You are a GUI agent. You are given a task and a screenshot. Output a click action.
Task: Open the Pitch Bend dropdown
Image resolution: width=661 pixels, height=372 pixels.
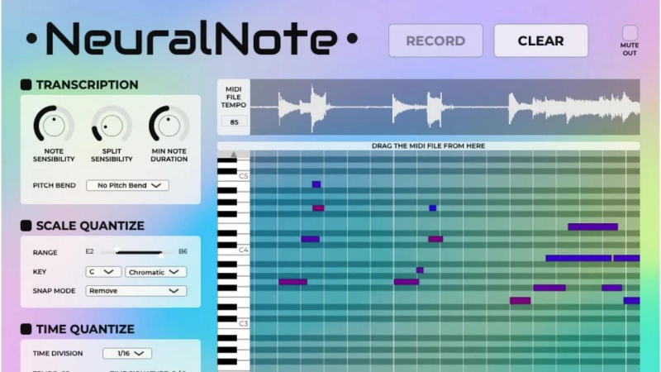(x=128, y=185)
